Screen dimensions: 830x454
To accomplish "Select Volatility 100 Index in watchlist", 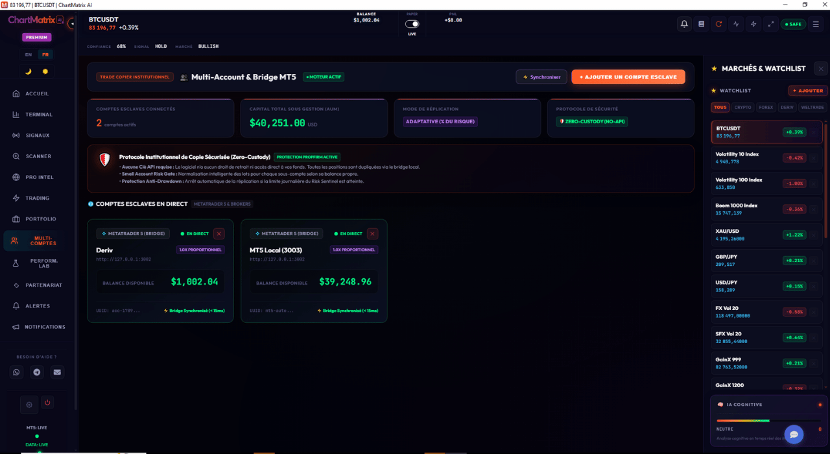I will [766, 183].
